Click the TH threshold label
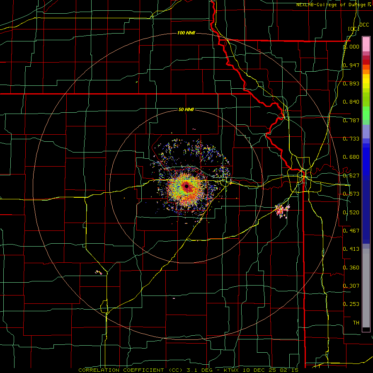This screenshot has width=373, height=373. (356, 323)
